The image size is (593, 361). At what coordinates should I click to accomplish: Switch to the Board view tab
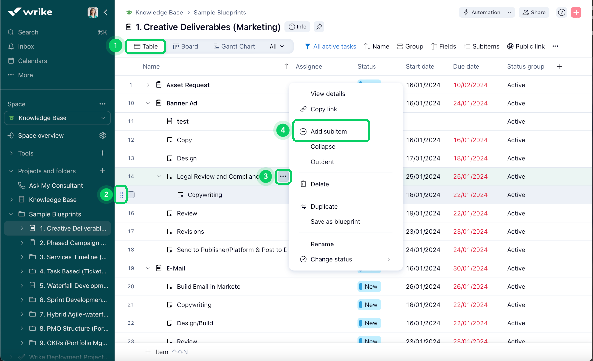coord(186,46)
